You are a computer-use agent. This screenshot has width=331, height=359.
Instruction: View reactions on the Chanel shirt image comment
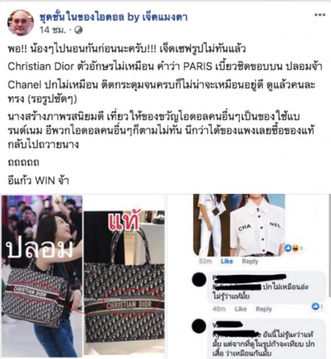(x=293, y=248)
